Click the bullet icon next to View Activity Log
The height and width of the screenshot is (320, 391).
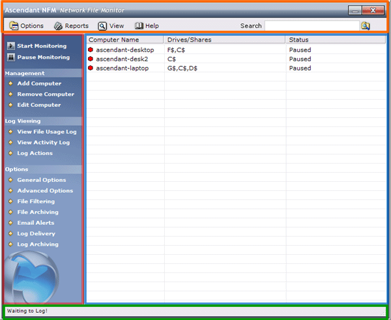point(10,142)
